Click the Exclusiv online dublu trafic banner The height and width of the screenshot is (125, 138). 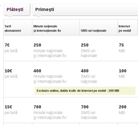[x=85, y=91]
